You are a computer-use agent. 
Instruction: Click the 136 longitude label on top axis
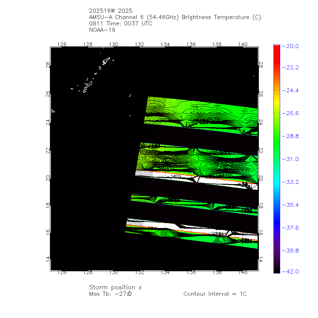coord(191,45)
